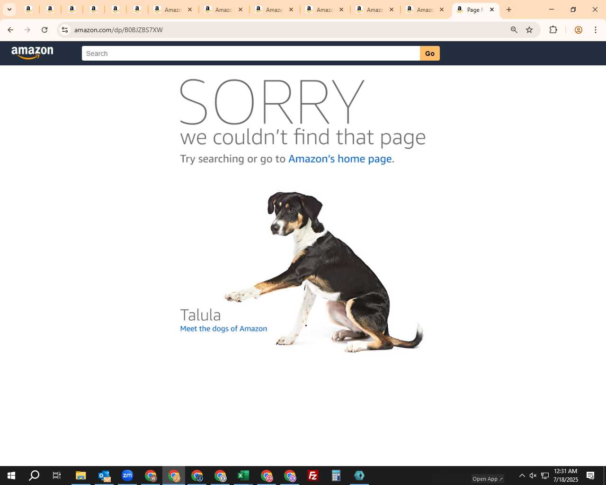Screen dimensions: 606x485
Task: Open the Amazon's home page link
Action: click(x=340, y=159)
